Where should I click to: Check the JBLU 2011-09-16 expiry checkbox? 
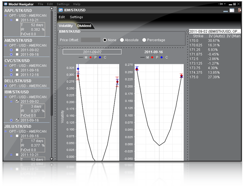17,136
